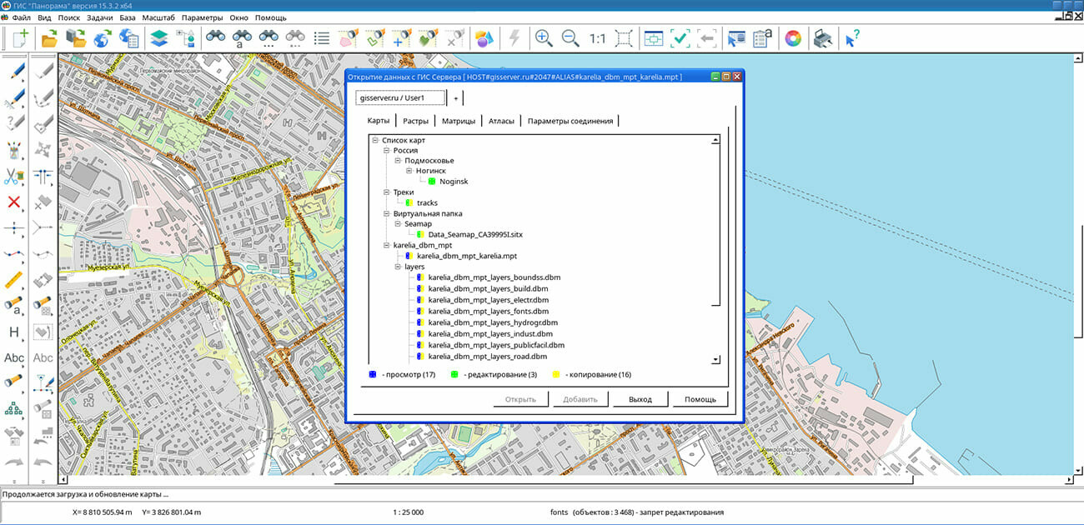This screenshot has width=1084, height=525.
Task: Open the Параметры соединения tab
Action: pyautogui.click(x=570, y=121)
